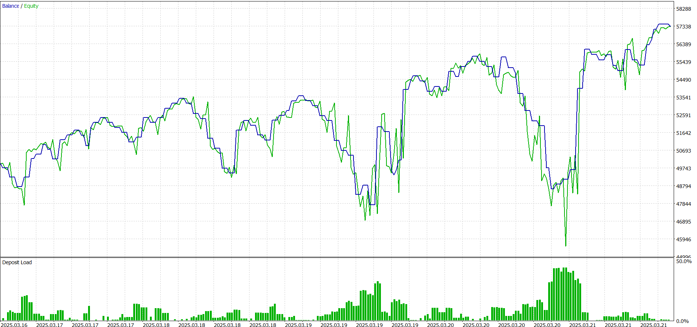Select the 2025.03.16 date label

click(x=14, y=325)
